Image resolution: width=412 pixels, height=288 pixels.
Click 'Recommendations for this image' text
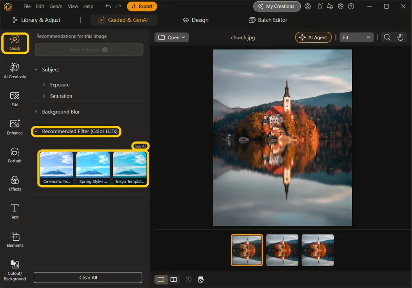pos(71,36)
